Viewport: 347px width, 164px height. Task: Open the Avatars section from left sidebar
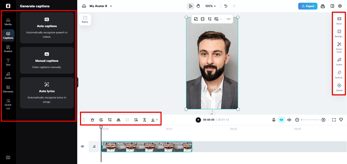[8, 49]
